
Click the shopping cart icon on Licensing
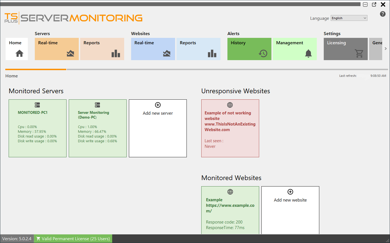[359, 53]
